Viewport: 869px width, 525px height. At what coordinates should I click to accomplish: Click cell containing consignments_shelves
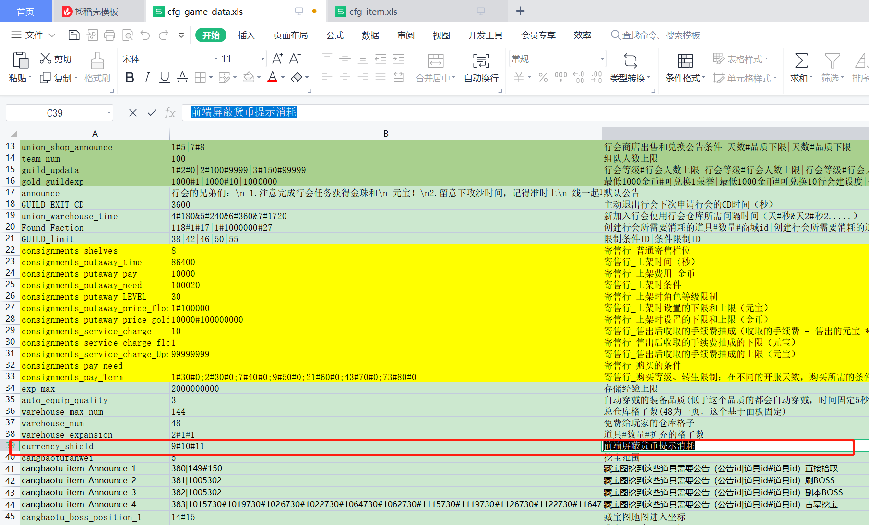coord(95,251)
